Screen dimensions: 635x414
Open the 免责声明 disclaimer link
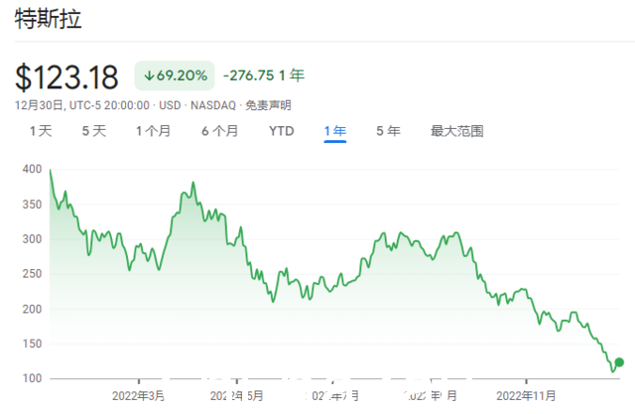pos(268,105)
